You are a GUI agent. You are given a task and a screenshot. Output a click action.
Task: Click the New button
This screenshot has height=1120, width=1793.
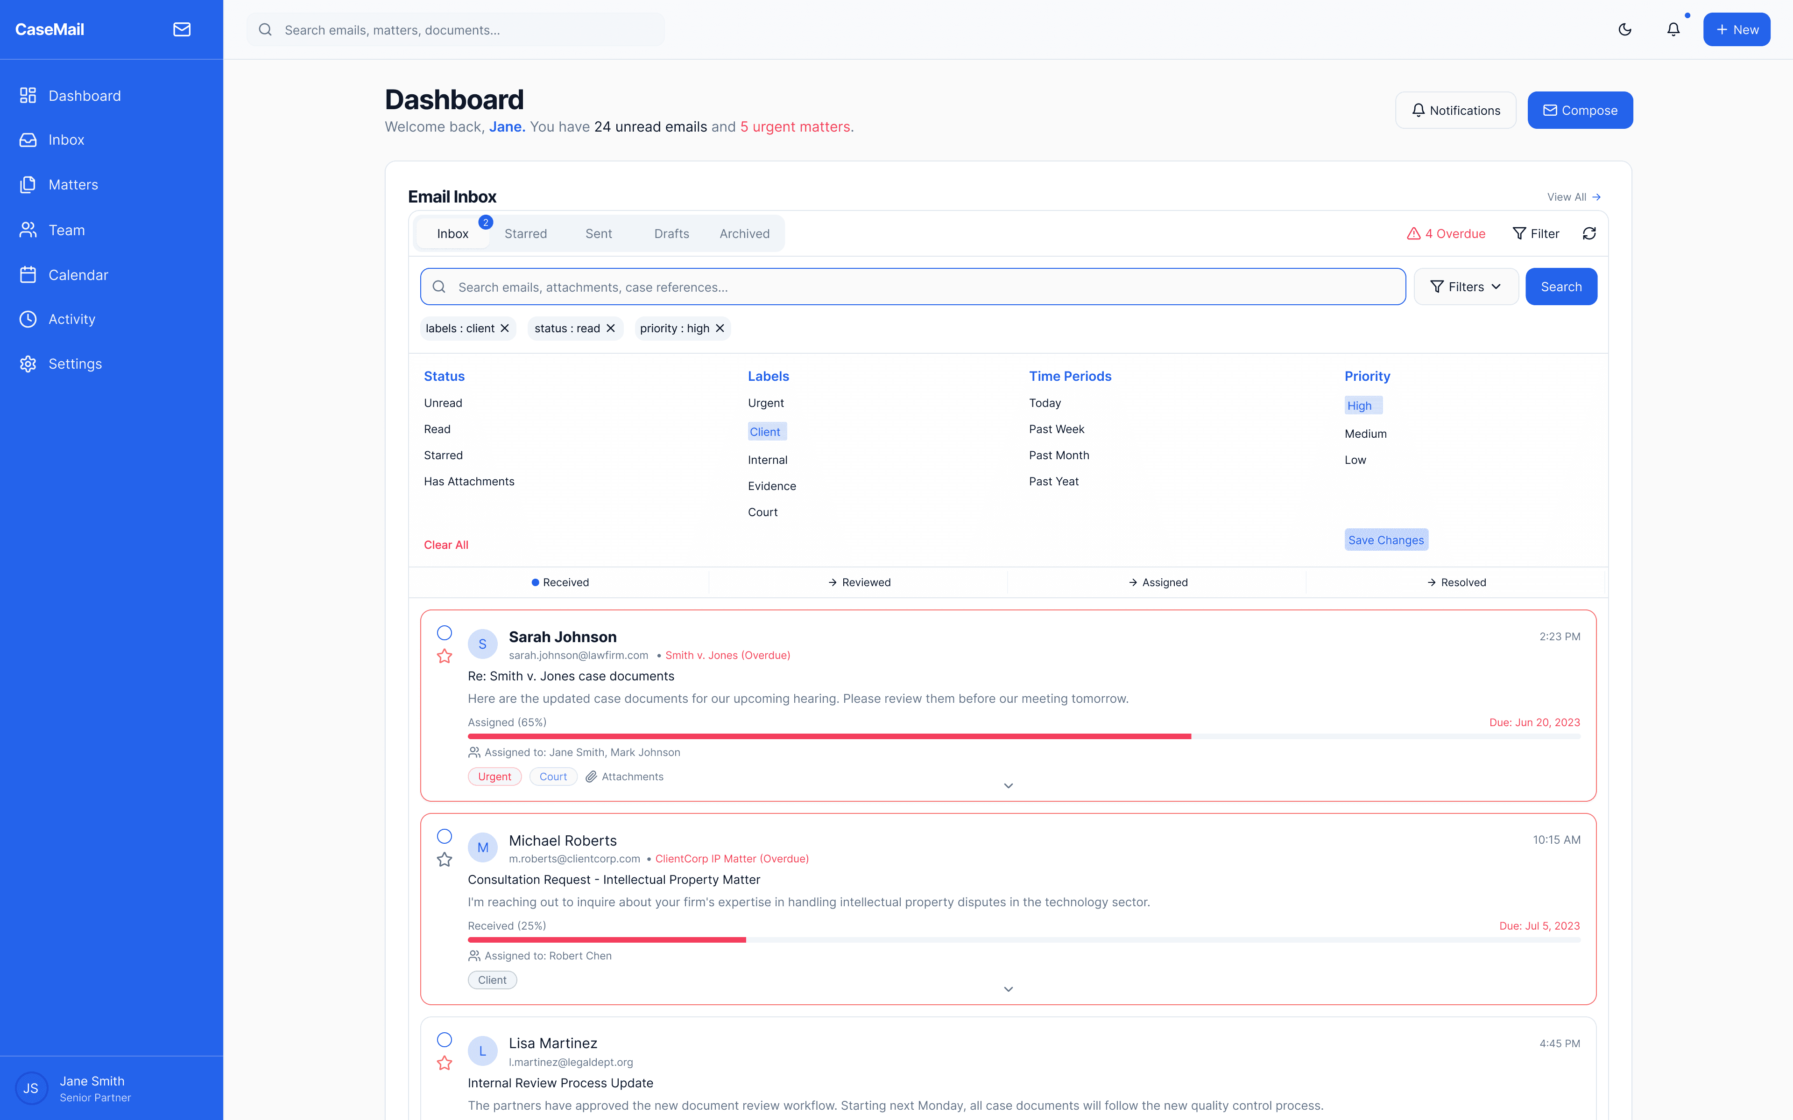pyautogui.click(x=1737, y=29)
